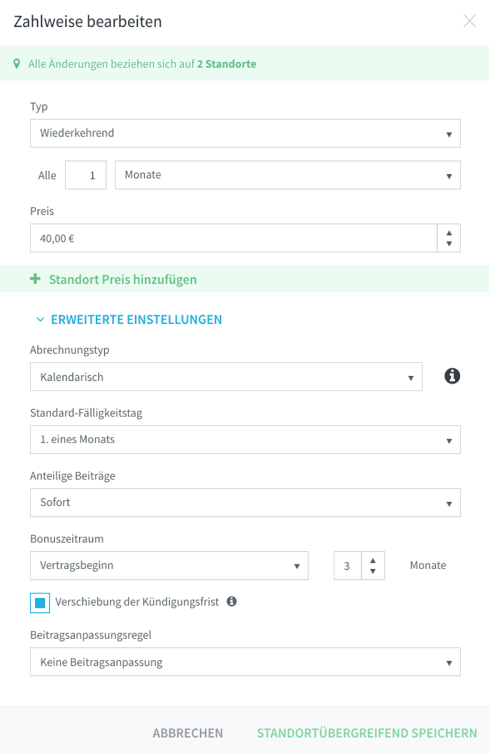Increase the Preis value with up arrow

point(450,233)
